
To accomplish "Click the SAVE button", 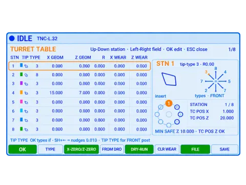I will 224,150.
